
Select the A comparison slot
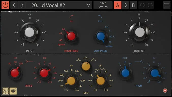point(118,5)
